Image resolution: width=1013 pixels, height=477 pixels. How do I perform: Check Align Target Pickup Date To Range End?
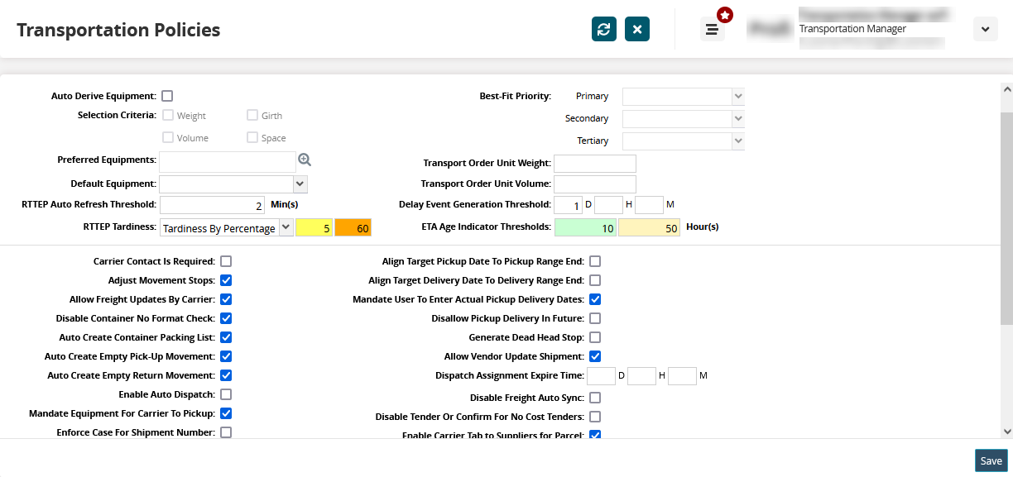click(x=595, y=261)
